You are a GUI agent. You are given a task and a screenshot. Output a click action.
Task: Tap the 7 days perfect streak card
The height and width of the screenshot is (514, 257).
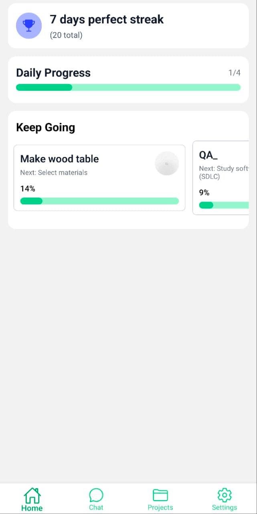(127, 26)
